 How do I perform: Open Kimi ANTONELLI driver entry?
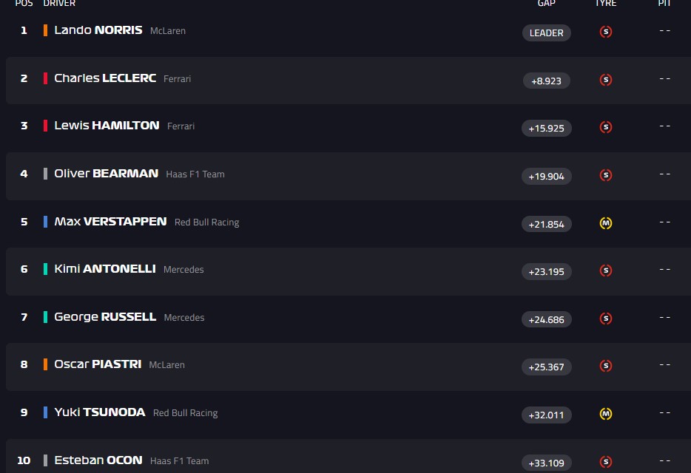[x=105, y=269]
